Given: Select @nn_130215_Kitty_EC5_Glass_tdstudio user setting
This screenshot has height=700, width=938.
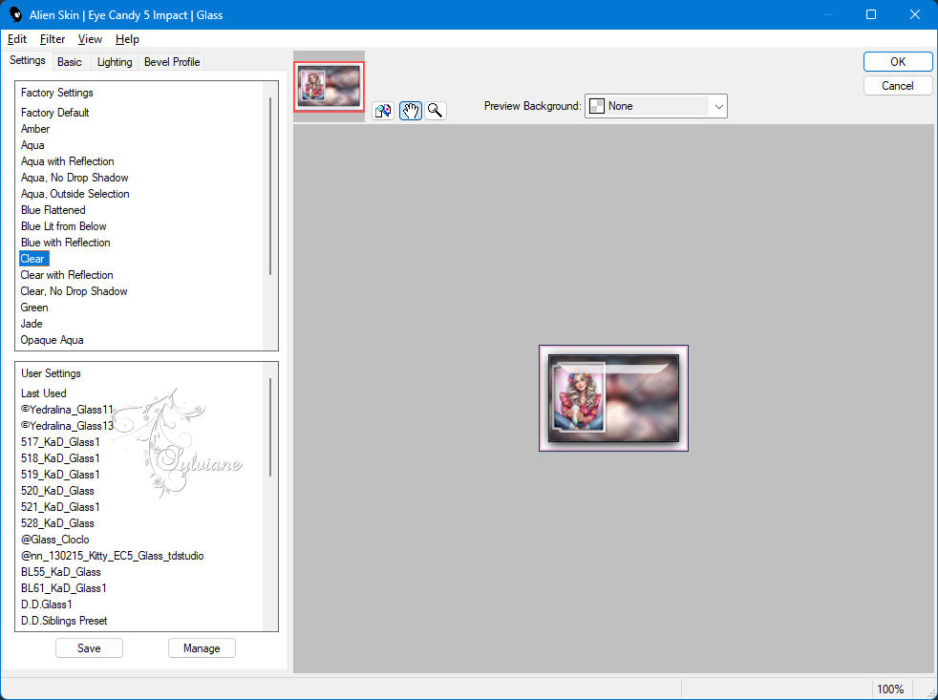Looking at the screenshot, I should pos(112,555).
